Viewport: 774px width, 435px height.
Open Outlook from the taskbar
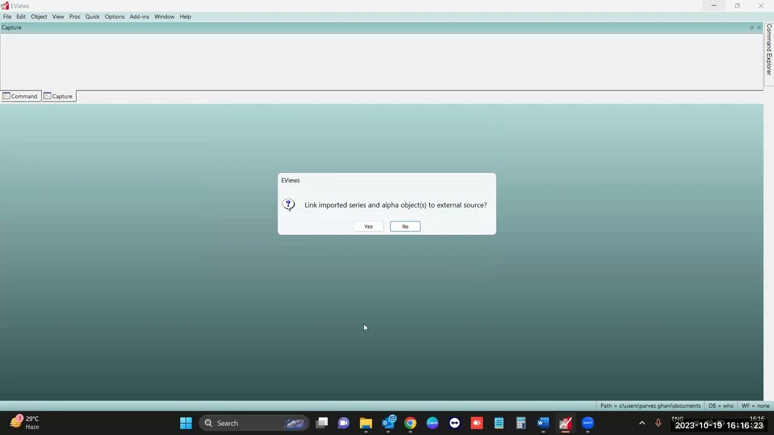click(x=388, y=423)
